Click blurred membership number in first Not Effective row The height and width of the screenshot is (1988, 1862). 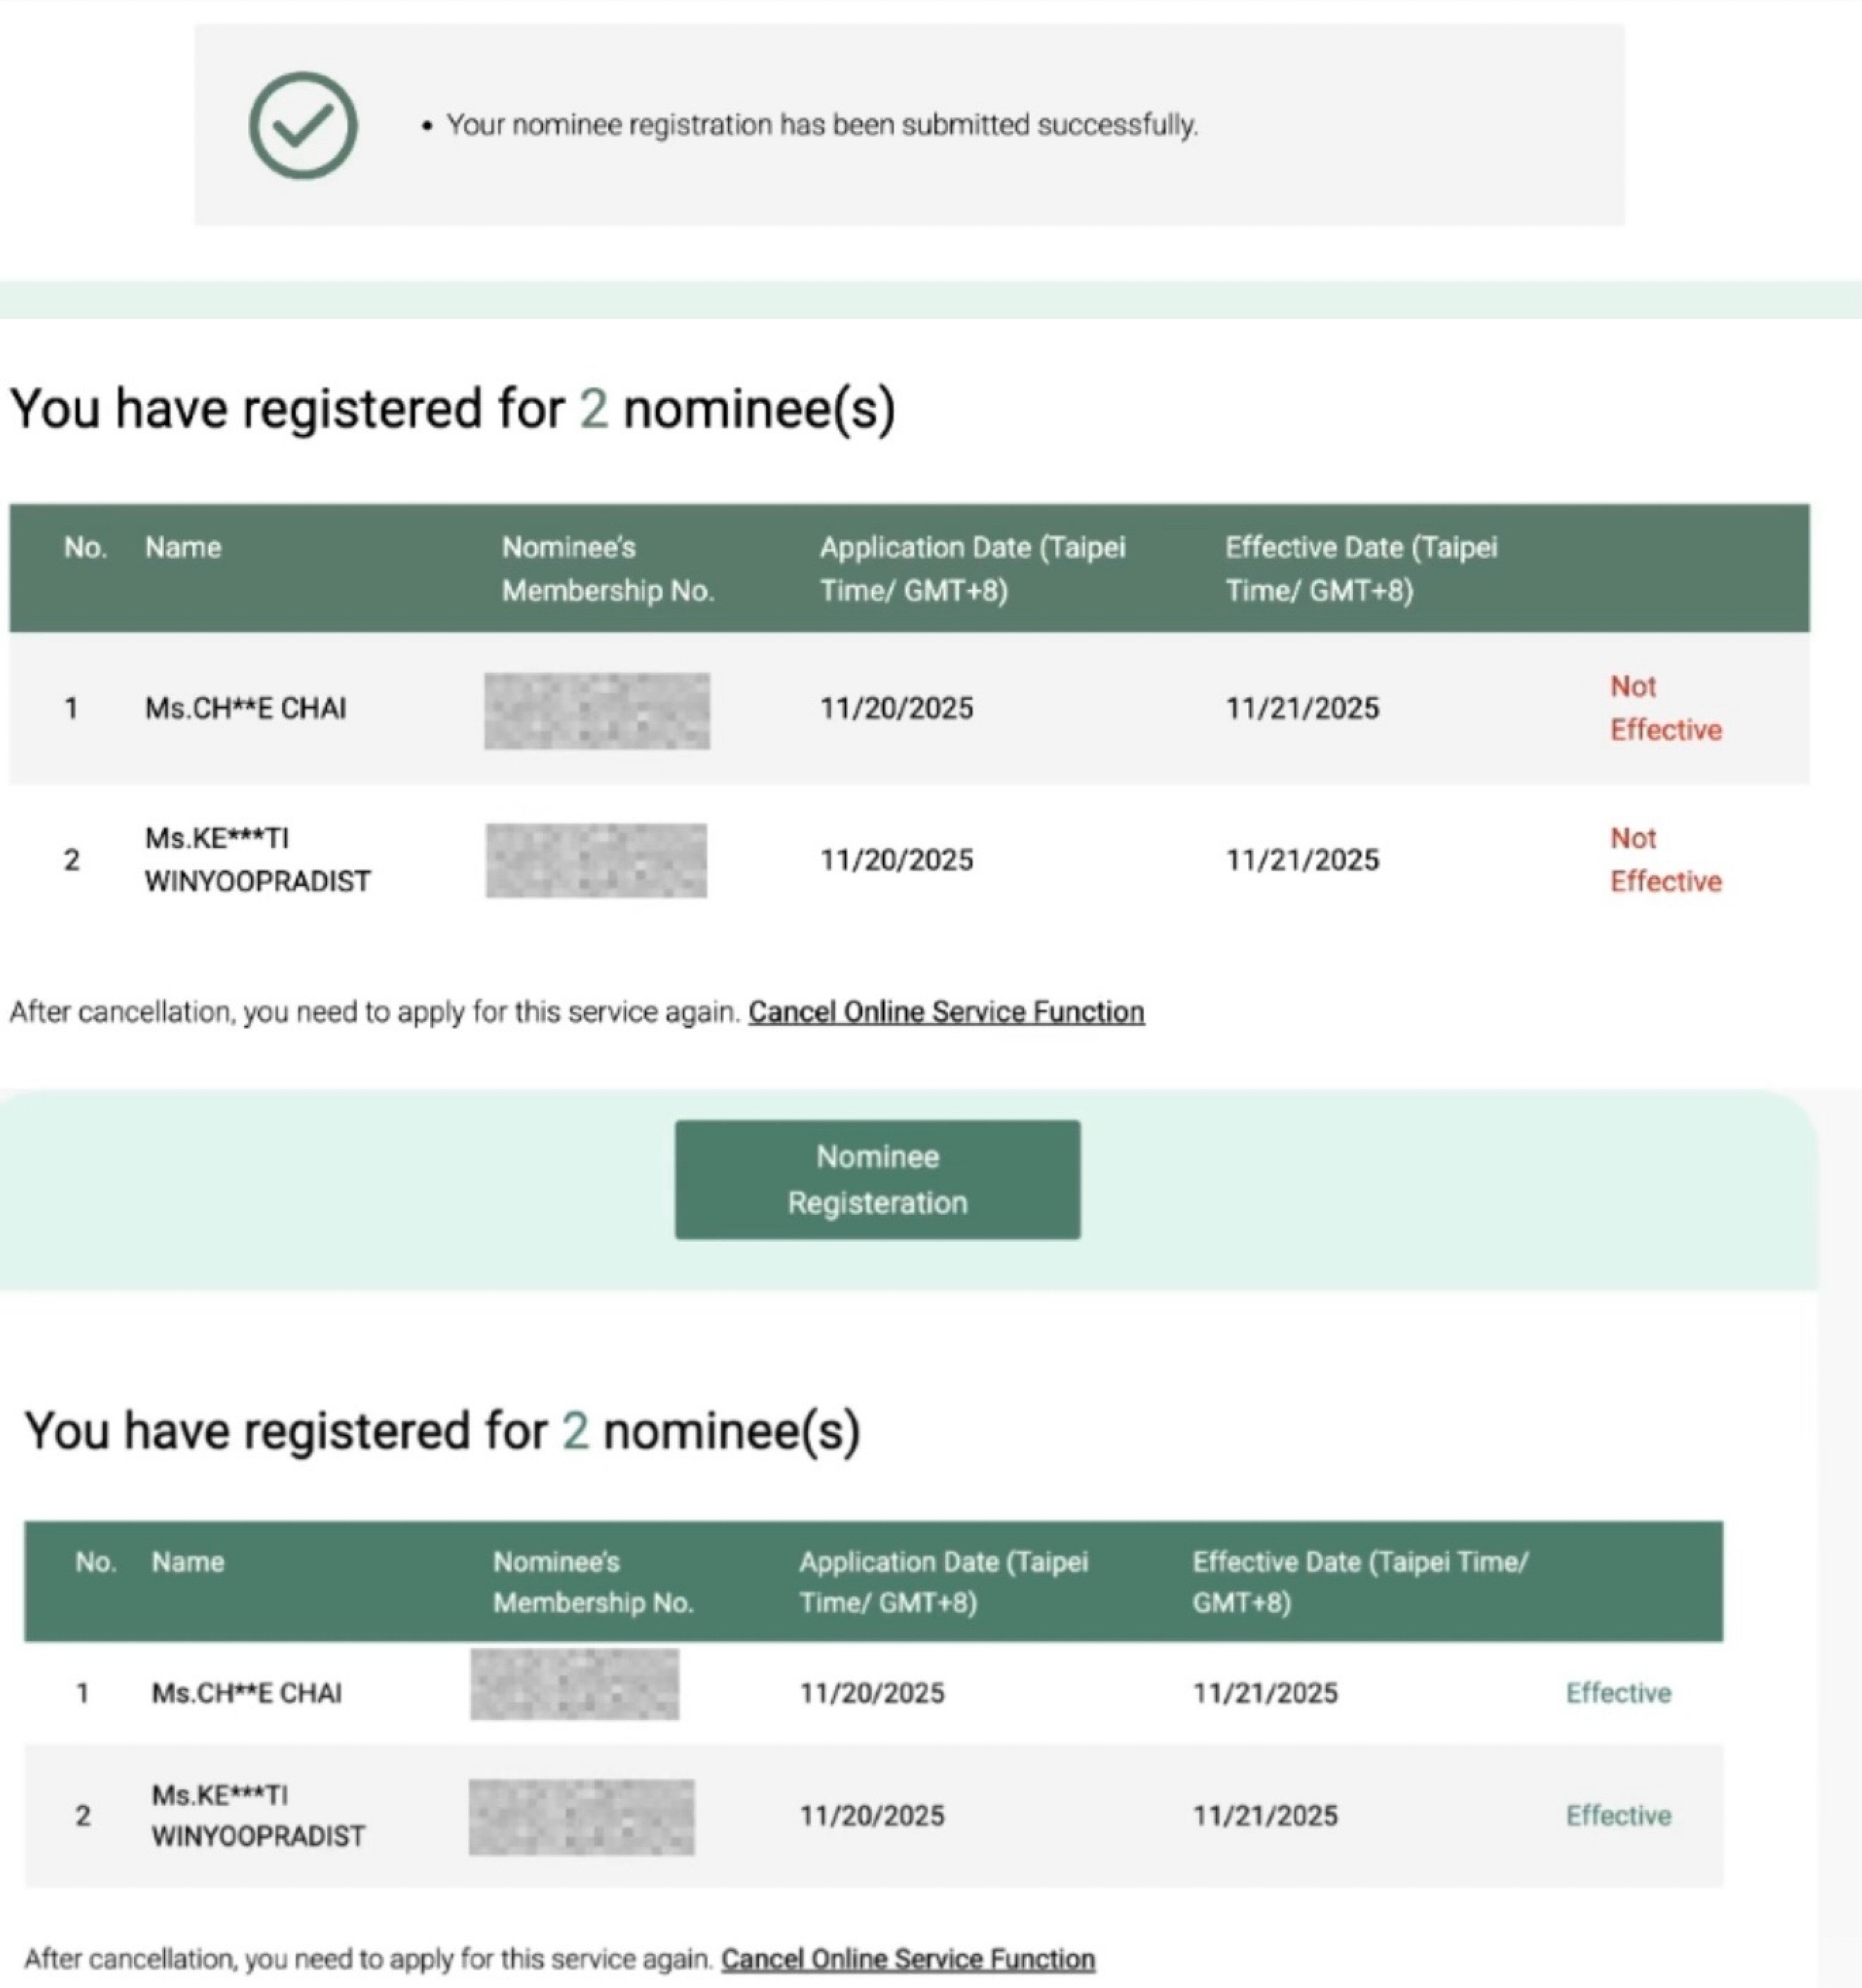click(x=597, y=711)
